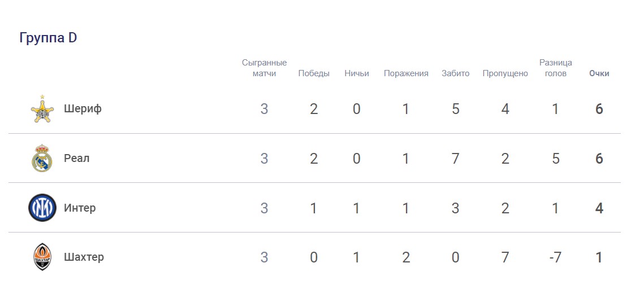Click Inter's 4 points value

[x=599, y=208]
